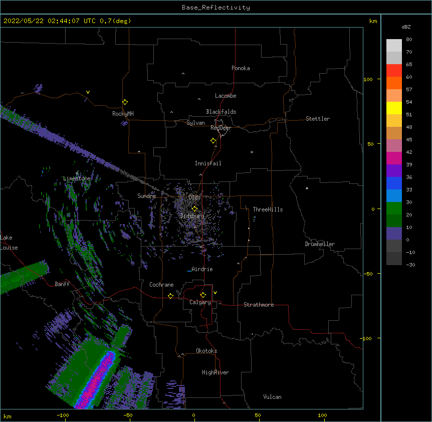This screenshot has width=432, height=422.
Task: Click the Ponoka city label
Action: pos(241,68)
